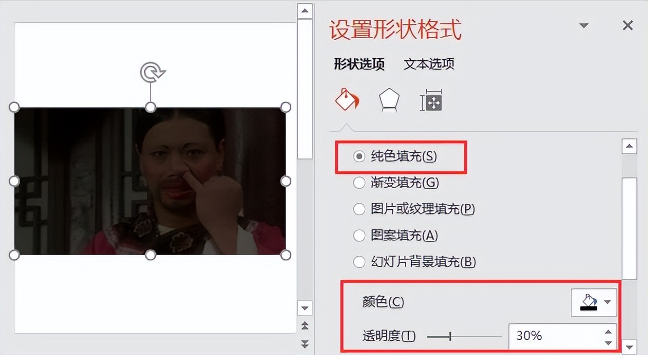Open the pane options dropdown arrow in the title bar
648x355 pixels.
[x=584, y=25]
